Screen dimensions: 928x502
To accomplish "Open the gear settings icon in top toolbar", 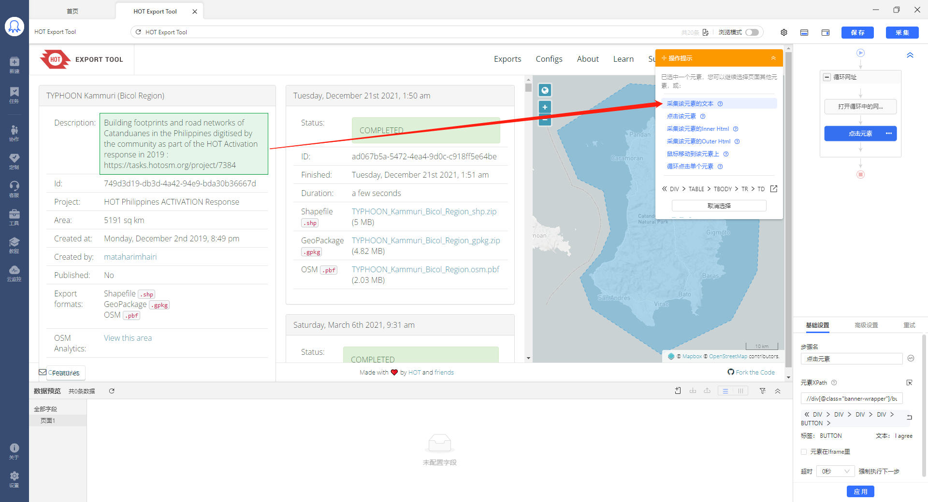I will 784,32.
